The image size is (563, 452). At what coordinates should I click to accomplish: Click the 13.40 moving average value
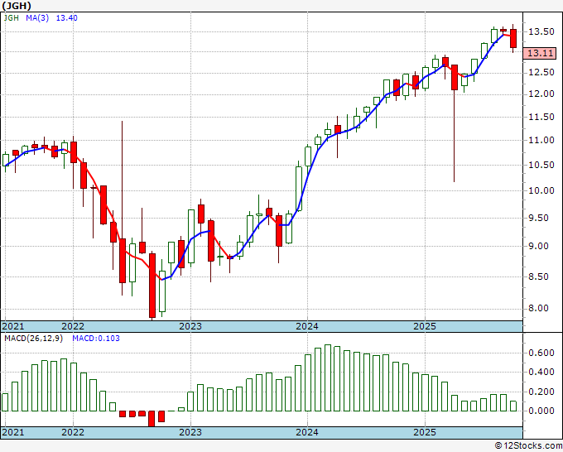point(66,18)
